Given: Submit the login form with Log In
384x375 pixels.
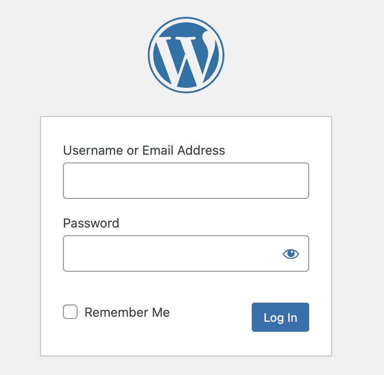Looking at the screenshot, I should (x=280, y=317).
